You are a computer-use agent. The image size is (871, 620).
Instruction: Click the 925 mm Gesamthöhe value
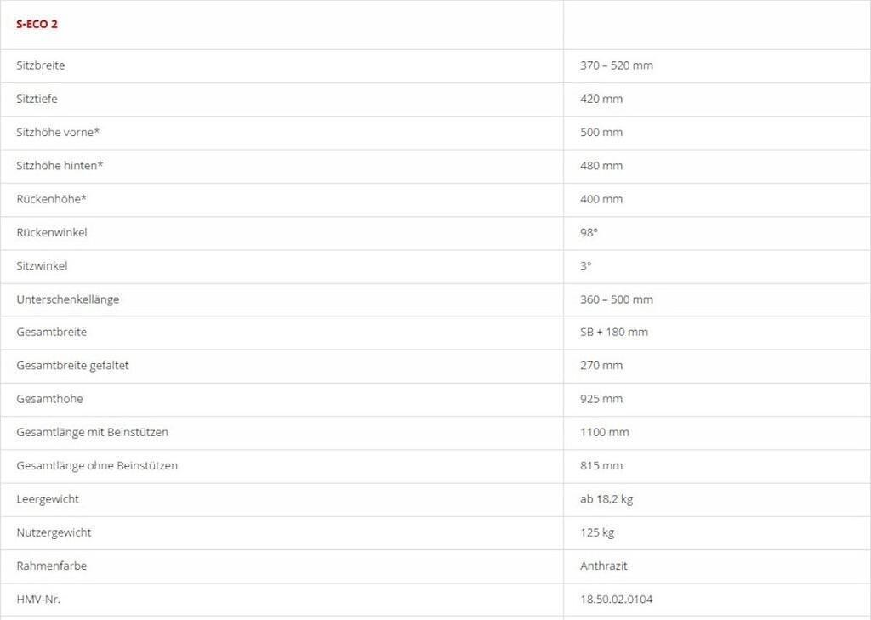(601, 399)
